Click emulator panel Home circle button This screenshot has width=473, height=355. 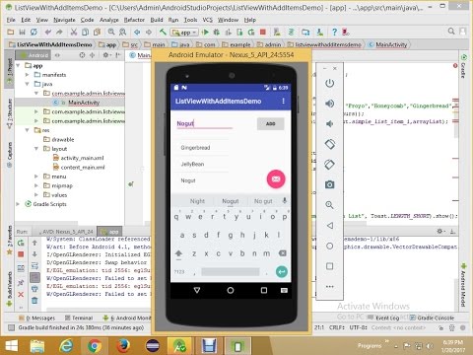point(330,246)
